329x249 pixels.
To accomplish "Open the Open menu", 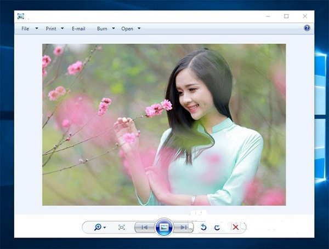I will (127, 28).
